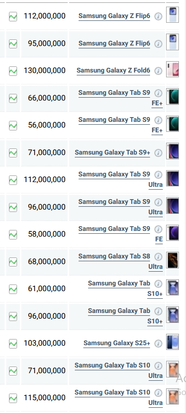
Task: Open price chart icon for 130,000,000 Z Fold6
Action: click(x=13, y=71)
